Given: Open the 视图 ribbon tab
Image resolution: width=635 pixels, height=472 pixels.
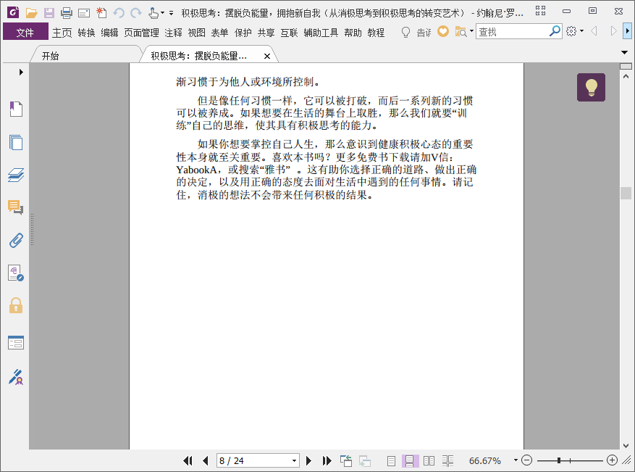Looking at the screenshot, I should tap(196, 33).
